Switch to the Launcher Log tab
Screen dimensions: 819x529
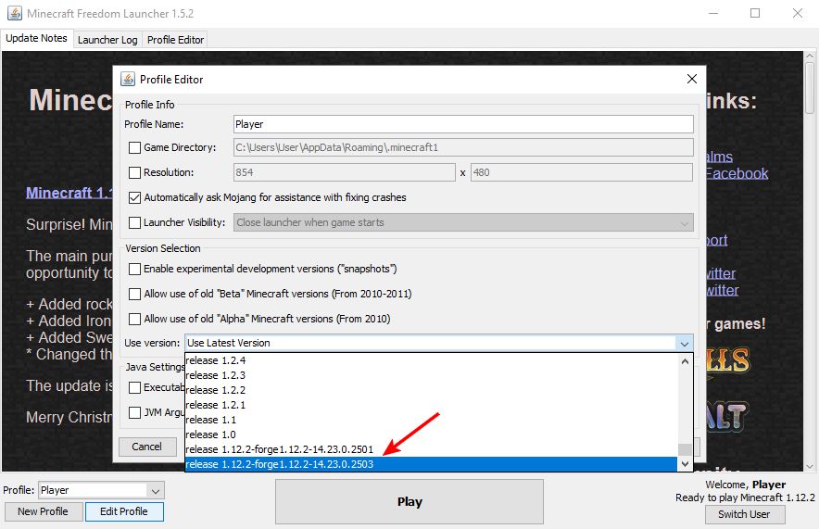[107, 40]
